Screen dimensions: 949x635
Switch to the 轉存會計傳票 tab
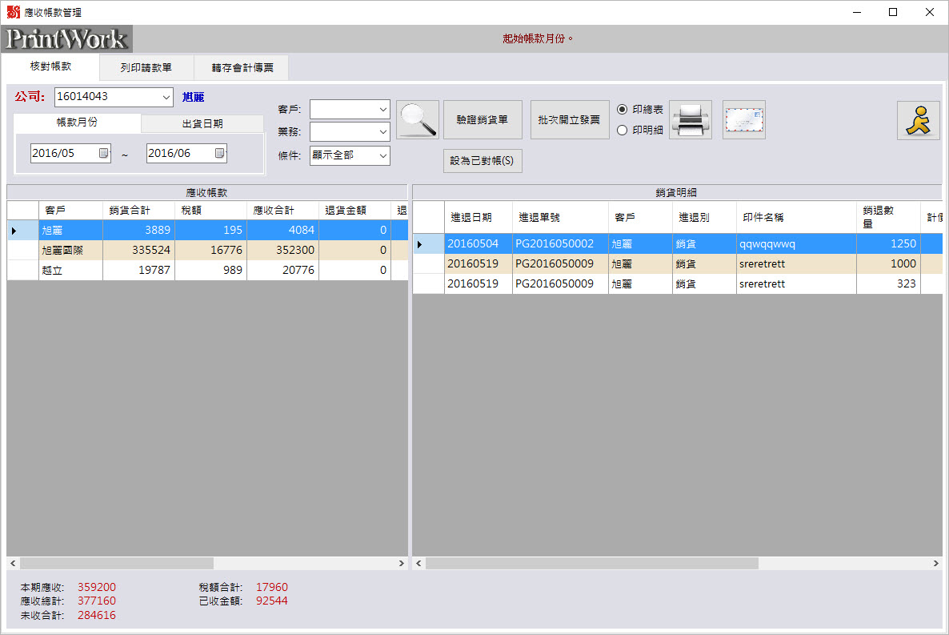click(242, 68)
